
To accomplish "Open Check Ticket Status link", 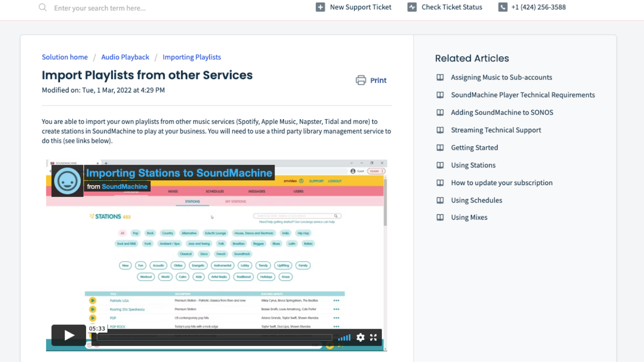I will coord(452,7).
